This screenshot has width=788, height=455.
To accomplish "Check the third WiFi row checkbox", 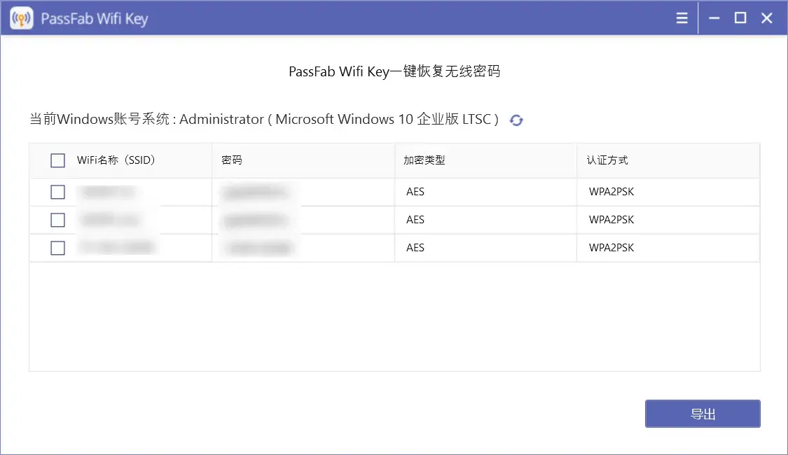I will tap(58, 248).
